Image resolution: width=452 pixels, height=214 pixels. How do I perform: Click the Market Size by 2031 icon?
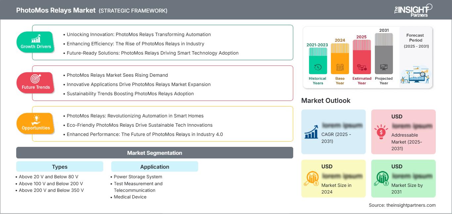tap(381, 179)
